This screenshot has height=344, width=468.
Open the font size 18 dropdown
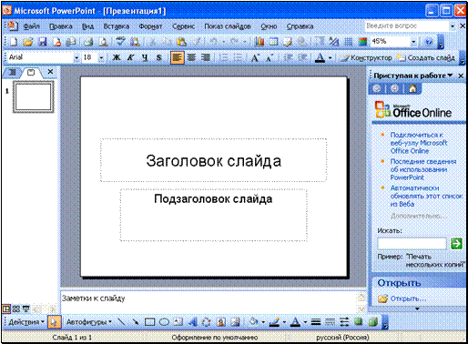coord(101,57)
